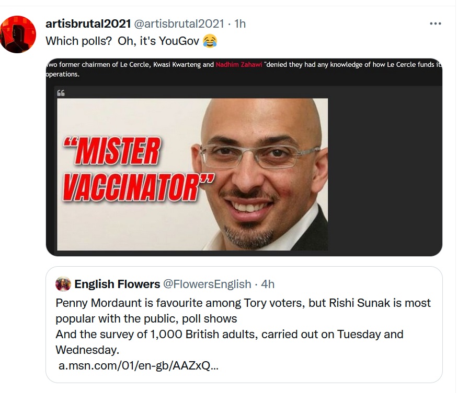The image size is (469, 393).
Task: Open the quoted tweet's 4h timestamp
Action: [268, 284]
